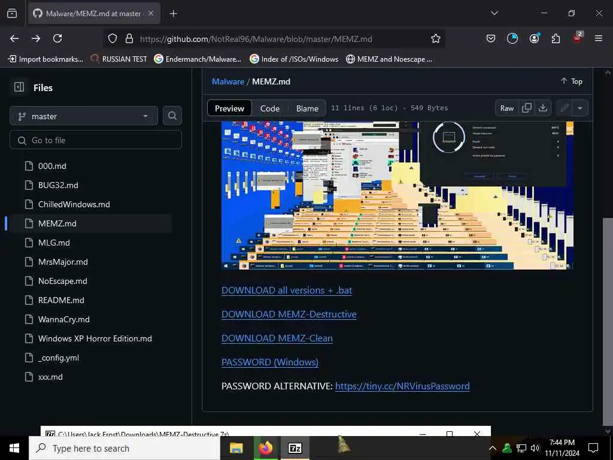Open the Firefox View icon in tab bar

pyautogui.click(x=12, y=13)
